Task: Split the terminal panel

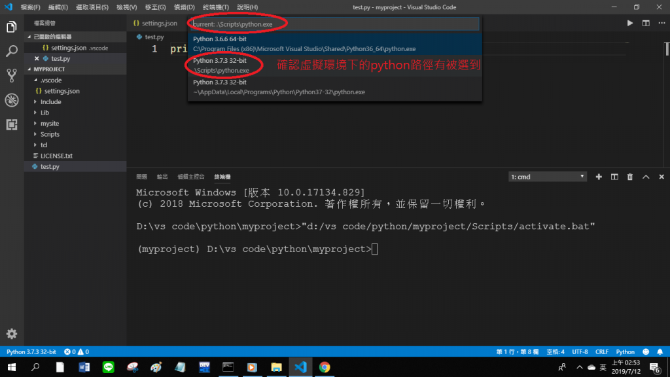Action: click(614, 177)
